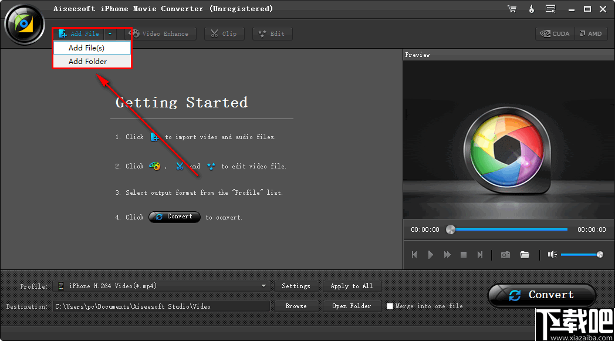615x341 pixels.
Task: Click the import file icon in step 1
Action: (x=154, y=137)
